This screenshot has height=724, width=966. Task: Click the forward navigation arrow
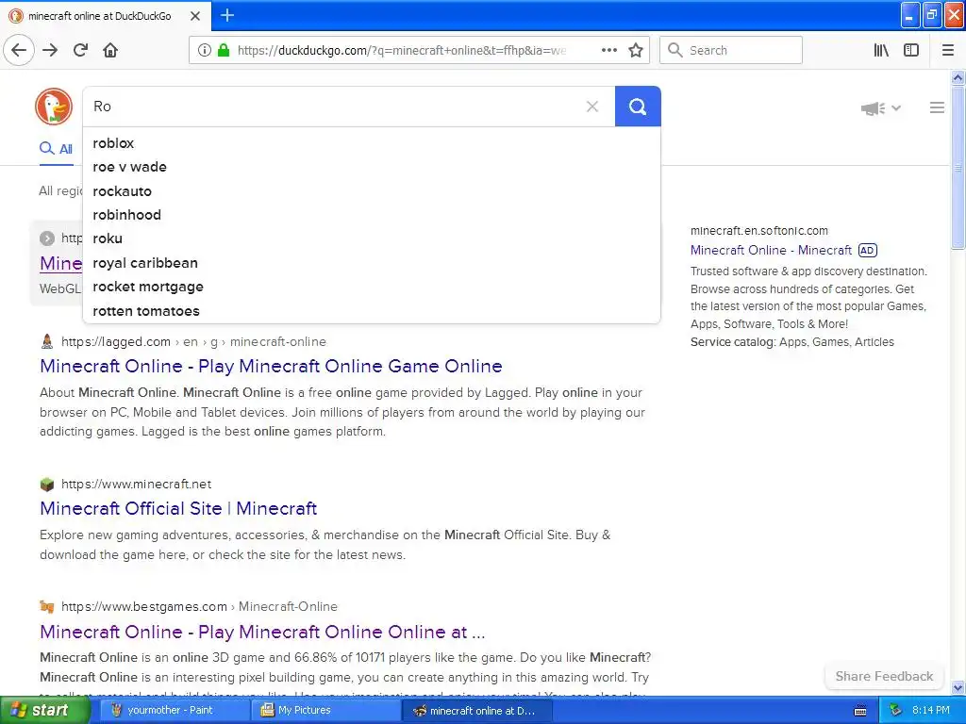click(50, 50)
